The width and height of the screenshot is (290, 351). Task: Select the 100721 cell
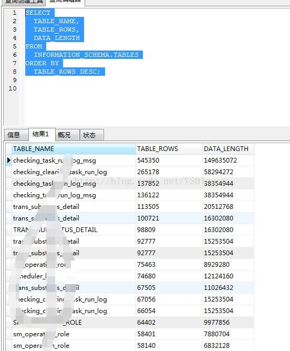[x=169, y=218]
